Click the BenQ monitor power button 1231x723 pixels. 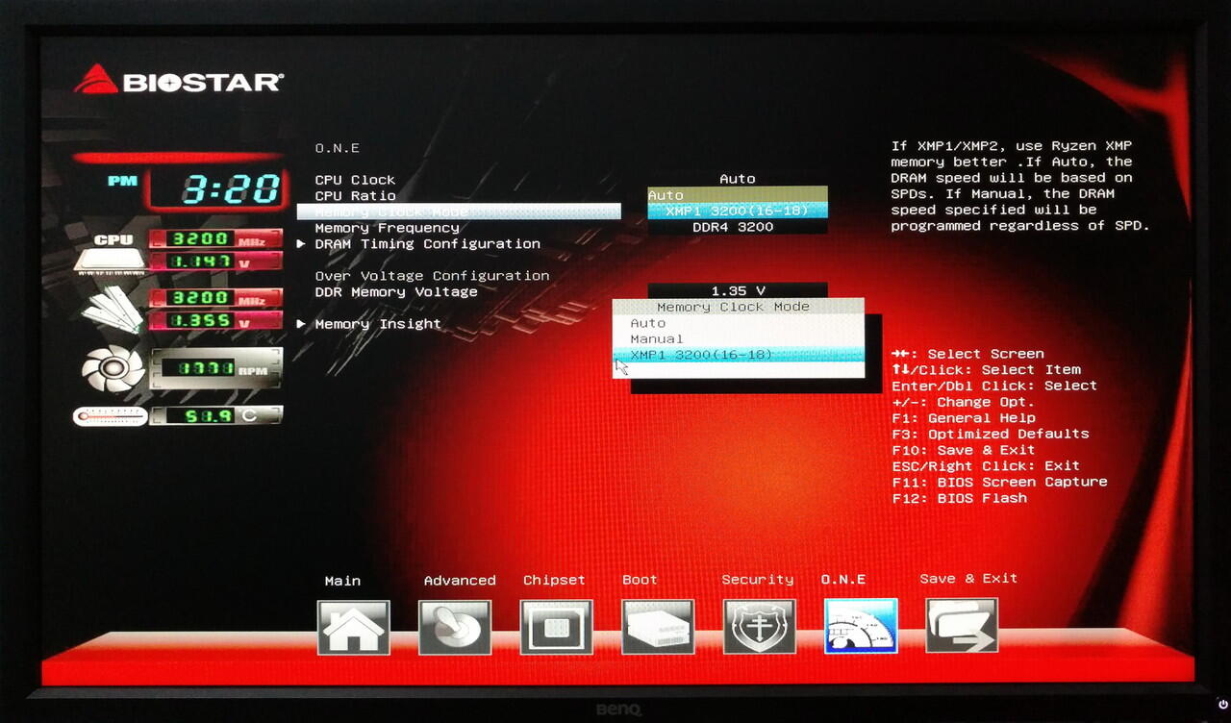click(1221, 705)
